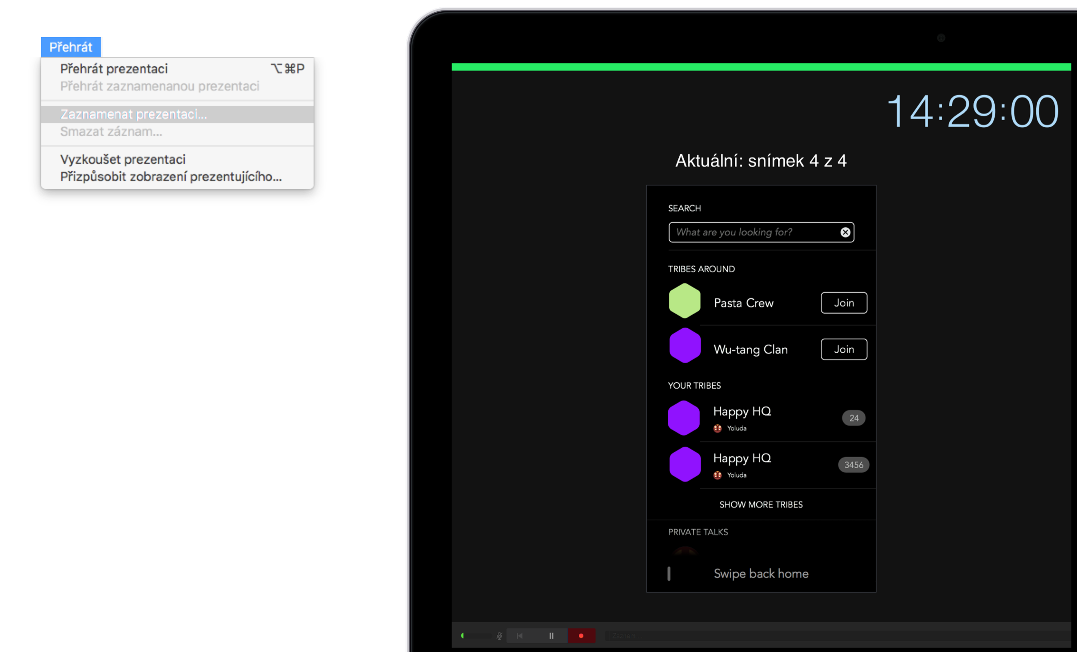Click the 'What are you looking for?' field

pyautogui.click(x=751, y=232)
